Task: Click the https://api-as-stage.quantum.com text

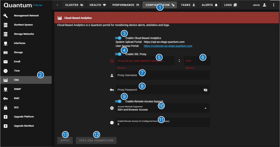Action: point(164,42)
